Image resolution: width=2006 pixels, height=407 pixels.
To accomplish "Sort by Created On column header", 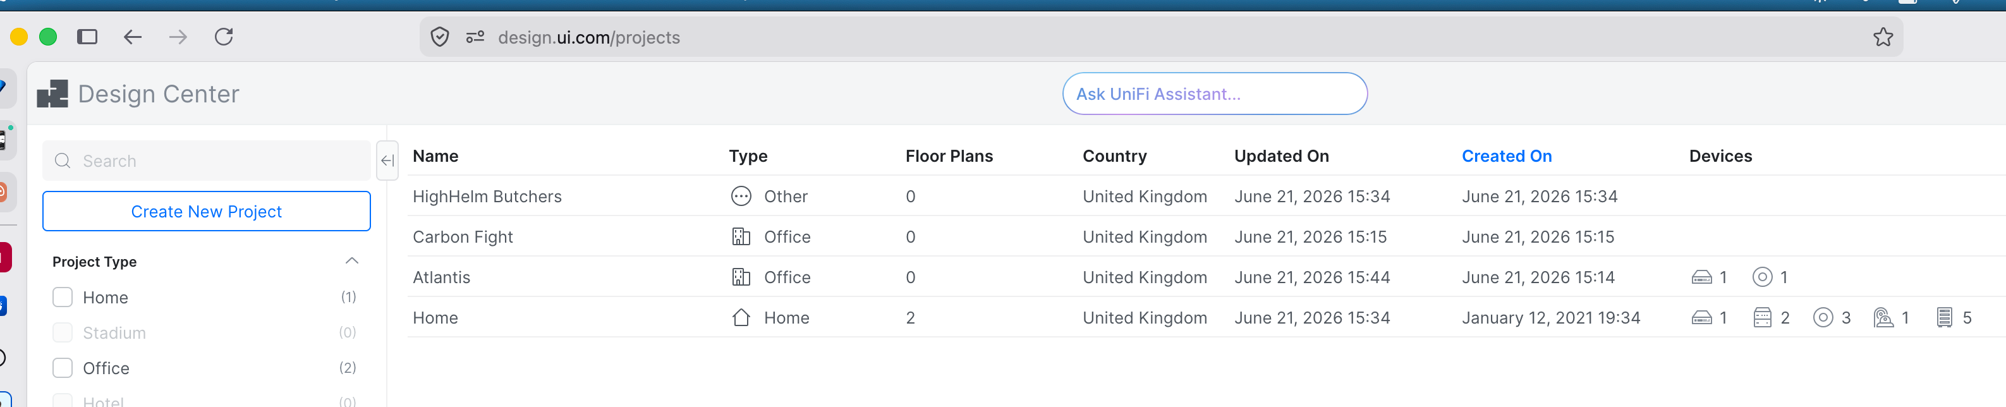I will (x=1506, y=155).
